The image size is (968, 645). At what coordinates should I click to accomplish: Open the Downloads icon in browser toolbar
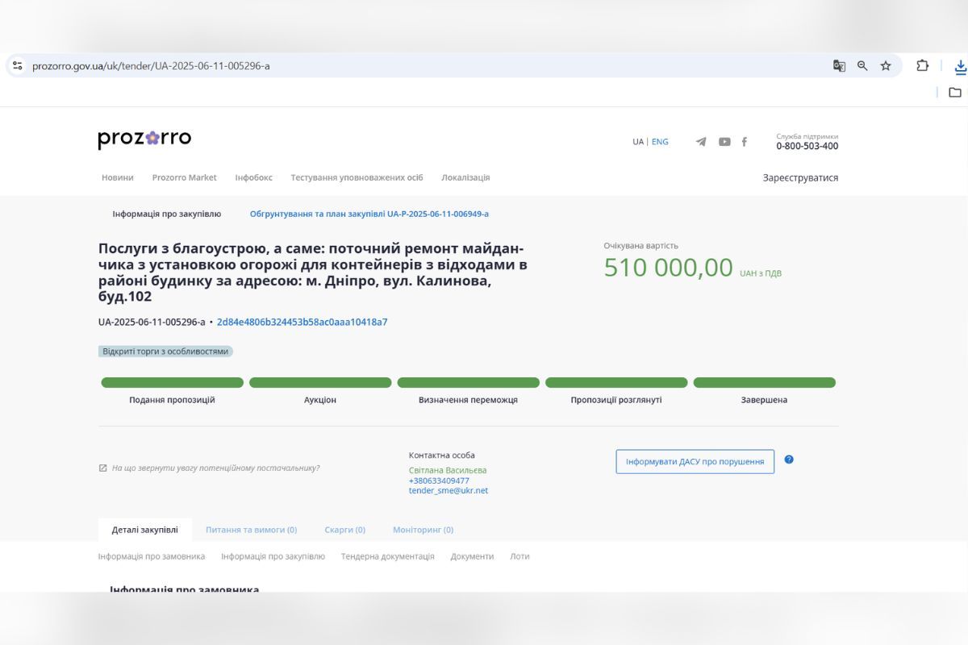(x=959, y=65)
